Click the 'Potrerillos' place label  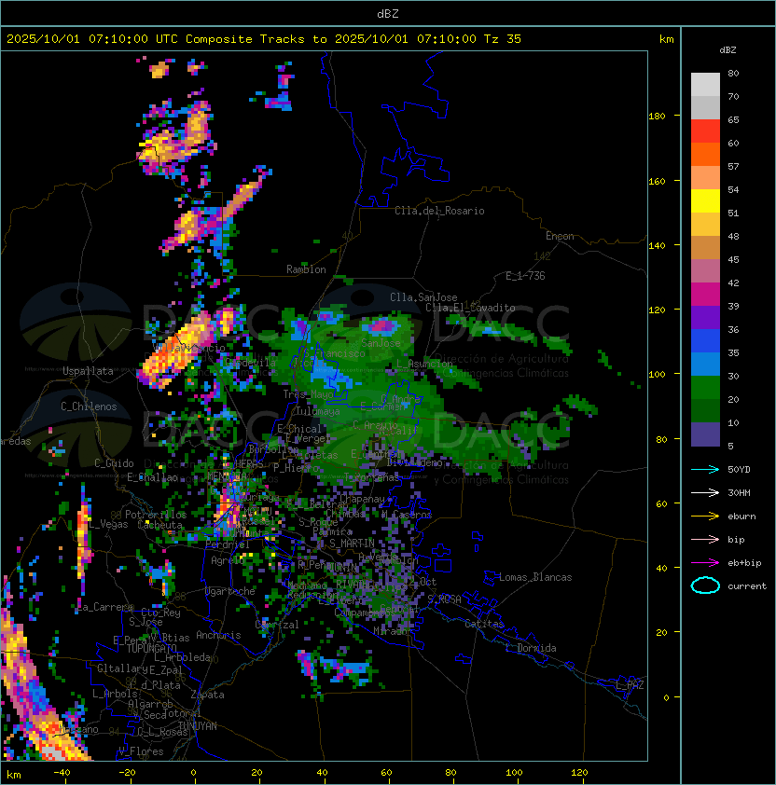(156, 515)
